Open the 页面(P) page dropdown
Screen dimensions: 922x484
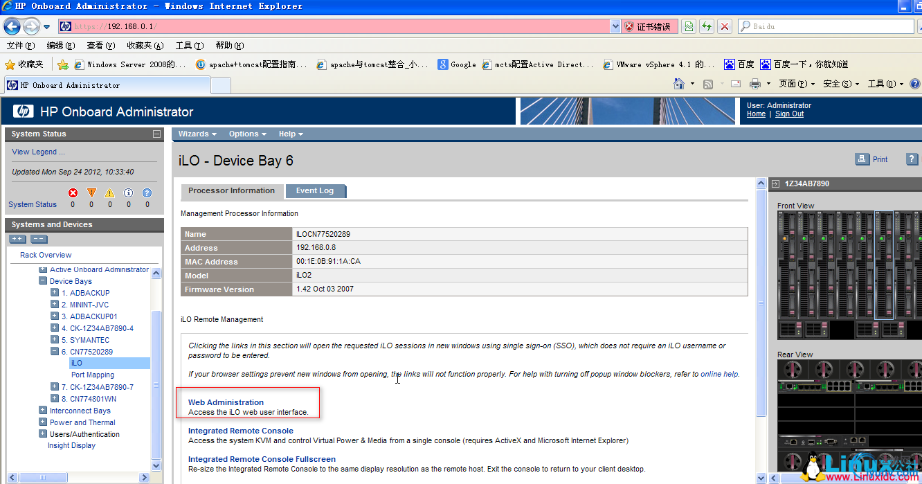pyautogui.click(x=797, y=84)
